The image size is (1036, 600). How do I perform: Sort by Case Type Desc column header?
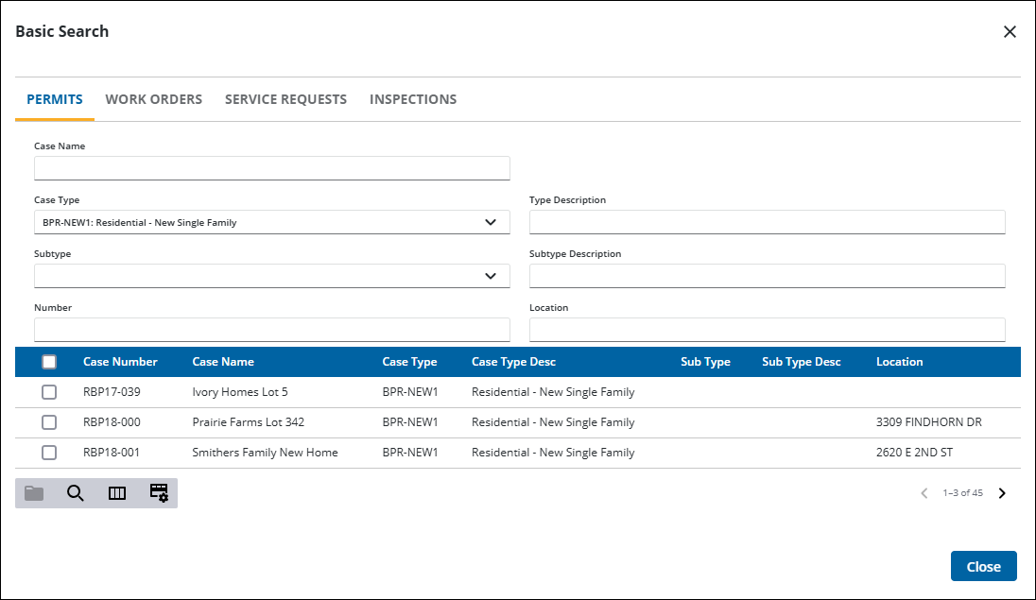click(513, 362)
